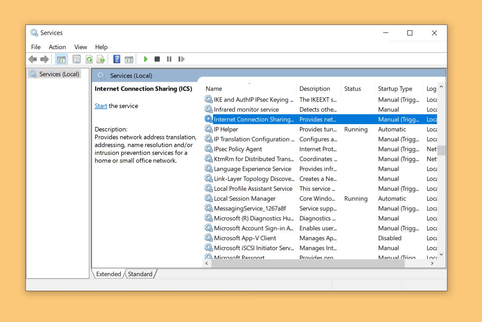
Task: Open the File menu
Action: point(36,47)
